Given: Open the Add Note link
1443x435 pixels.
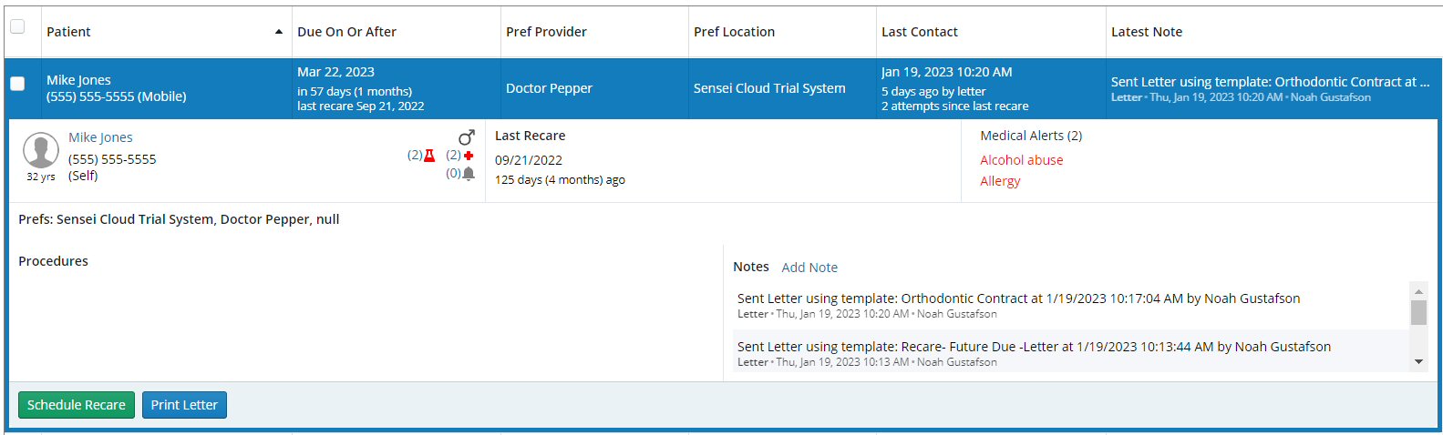Looking at the screenshot, I should (x=809, y=268).
